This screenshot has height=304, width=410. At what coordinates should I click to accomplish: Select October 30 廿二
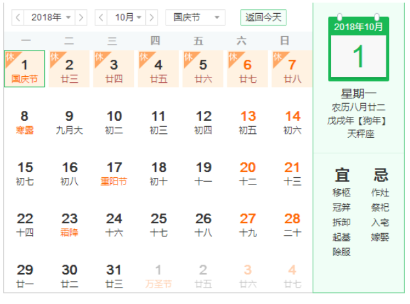pyautogui.click(x=69, y=276)
